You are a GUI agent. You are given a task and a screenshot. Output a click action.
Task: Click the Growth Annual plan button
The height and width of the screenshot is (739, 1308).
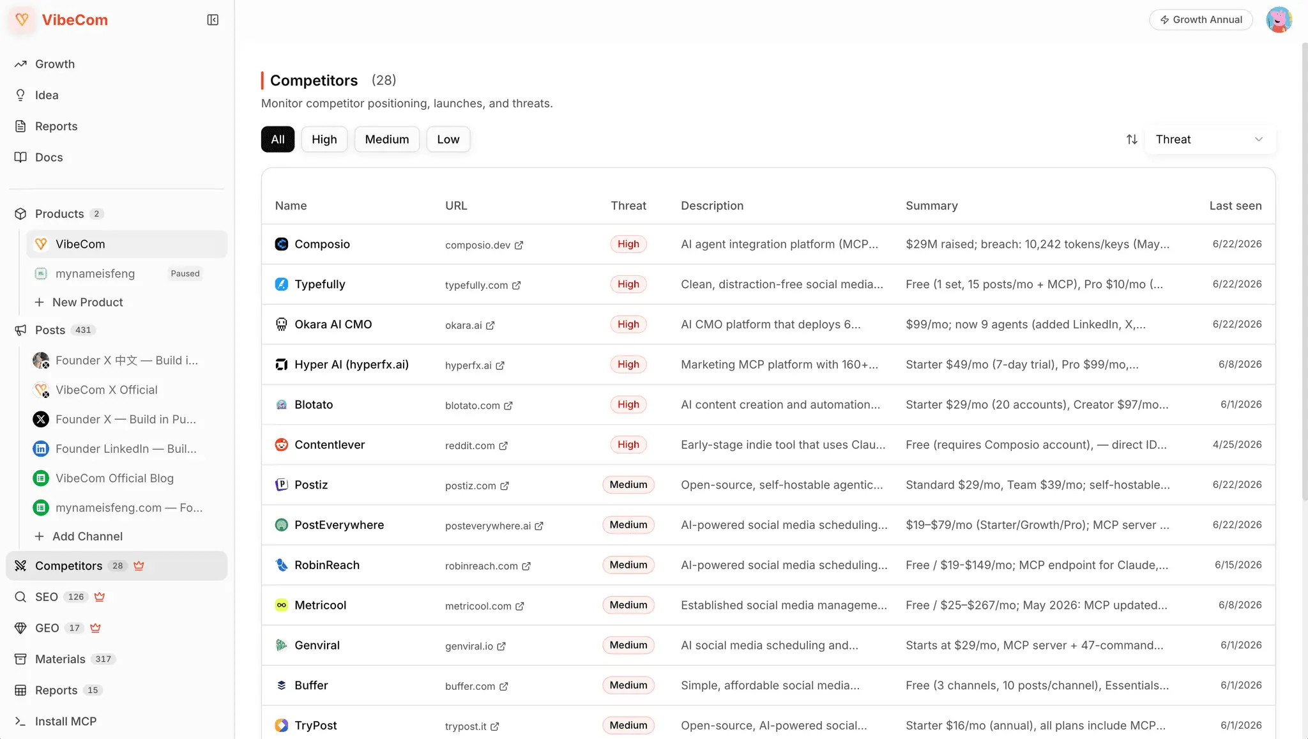[x=1201, y=20]
